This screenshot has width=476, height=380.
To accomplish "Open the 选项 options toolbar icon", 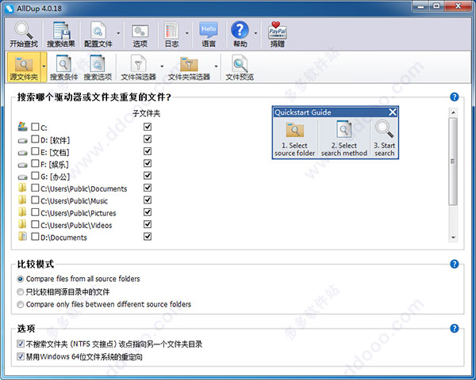I will point(140,35).
